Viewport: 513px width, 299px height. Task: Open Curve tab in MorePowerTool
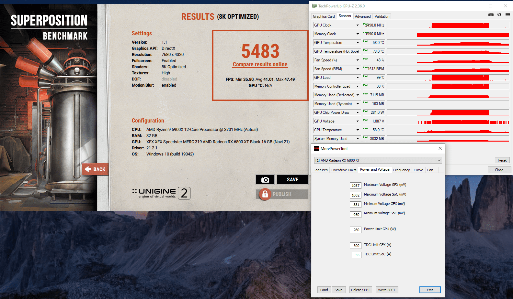point(418,170)
